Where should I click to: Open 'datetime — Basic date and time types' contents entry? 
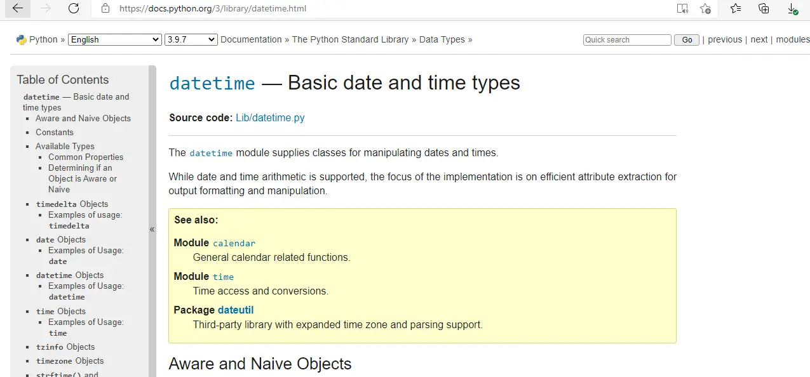click(x=76, y=102)
